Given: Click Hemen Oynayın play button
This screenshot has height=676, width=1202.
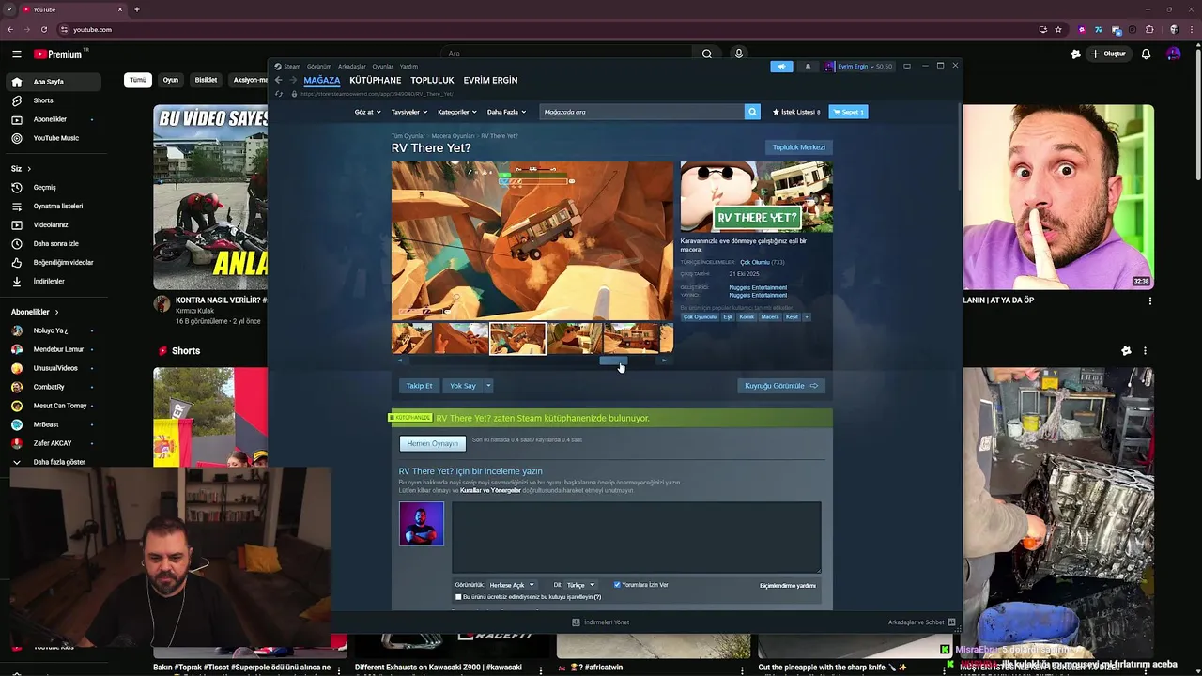Looking at the screenshot, I should point(432,443).
